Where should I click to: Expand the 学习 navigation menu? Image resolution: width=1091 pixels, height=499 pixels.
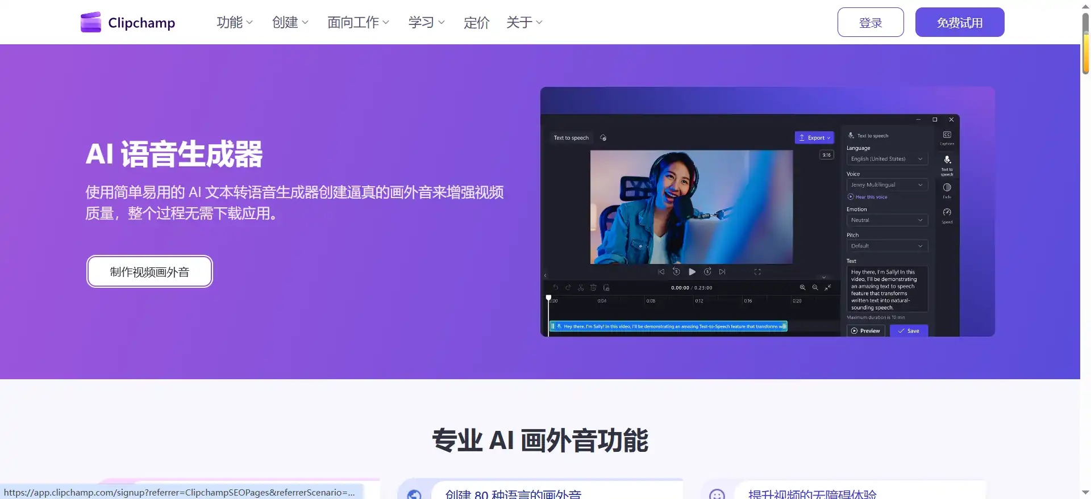pos(427,22)
